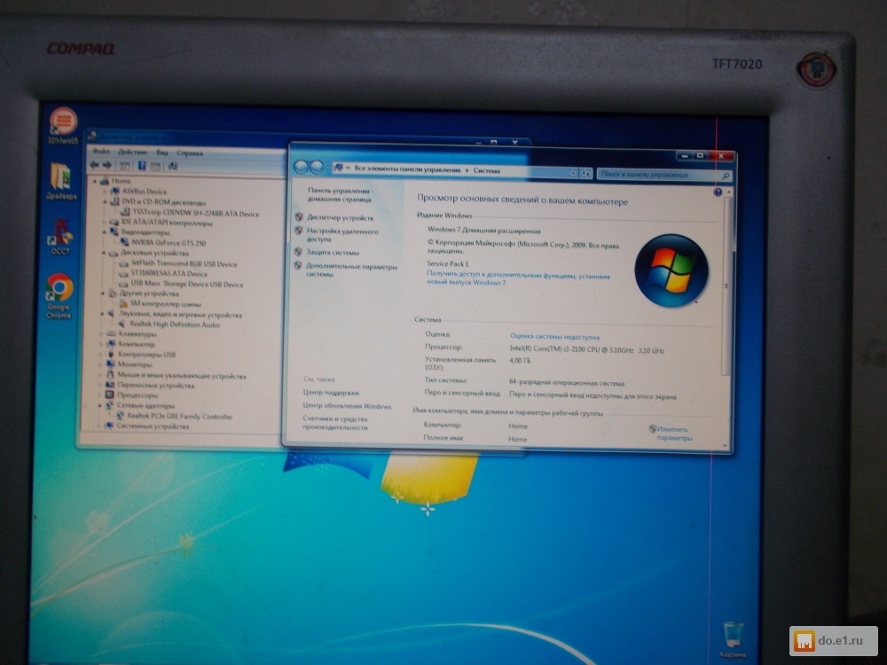This screenshot has height=665, width=887.
Task: Click the back arrow in Device Manager toolbar
Action: [x=94, y=165]
